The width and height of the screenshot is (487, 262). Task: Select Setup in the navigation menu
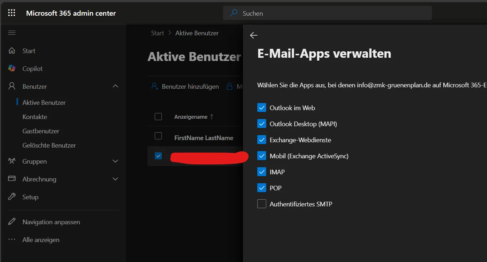click(x=30, y=197)
